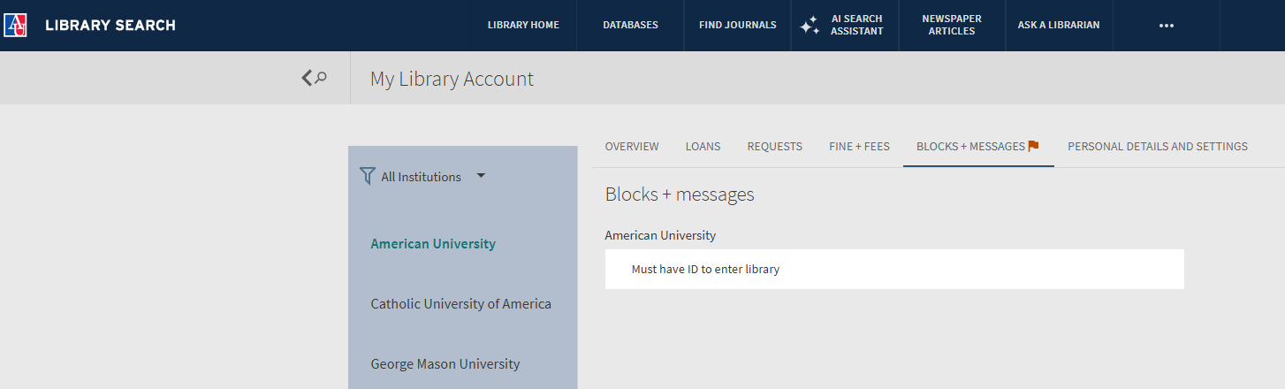
Task: Open Newspaper Articles link
Action: tap(951, 25)
